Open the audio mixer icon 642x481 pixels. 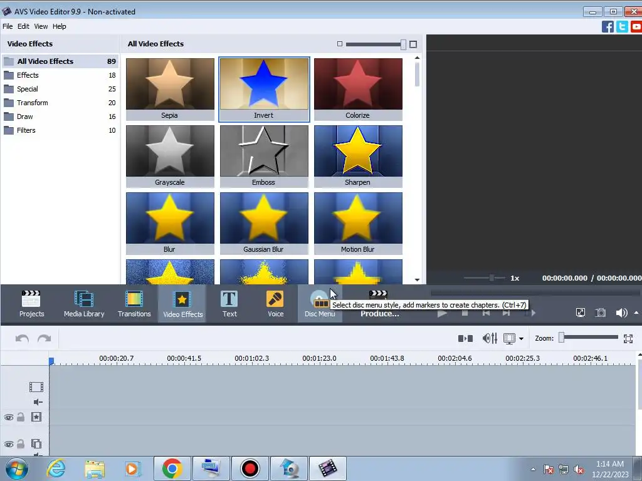point(490,339)
